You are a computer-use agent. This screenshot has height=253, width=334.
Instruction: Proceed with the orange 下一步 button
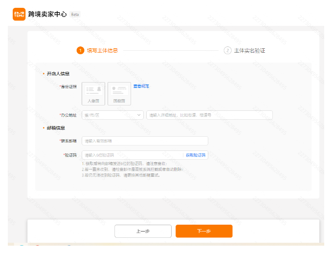pyautogui.click(x=204, y=231)
